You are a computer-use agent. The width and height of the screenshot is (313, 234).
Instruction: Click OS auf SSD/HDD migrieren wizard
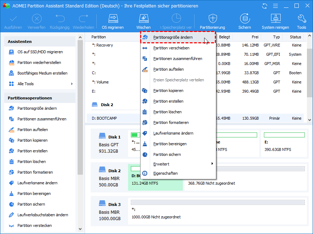point(40,52)
